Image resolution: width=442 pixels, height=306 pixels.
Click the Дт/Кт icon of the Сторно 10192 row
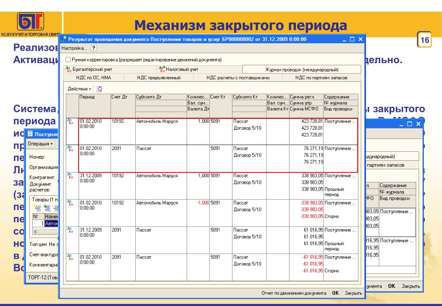(x=69, y=204)
